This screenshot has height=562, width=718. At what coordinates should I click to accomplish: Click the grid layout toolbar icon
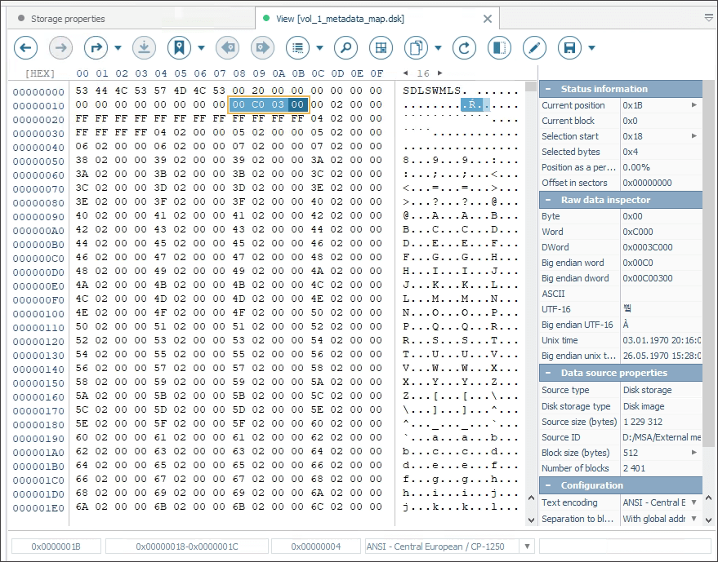tap(381, 48)
